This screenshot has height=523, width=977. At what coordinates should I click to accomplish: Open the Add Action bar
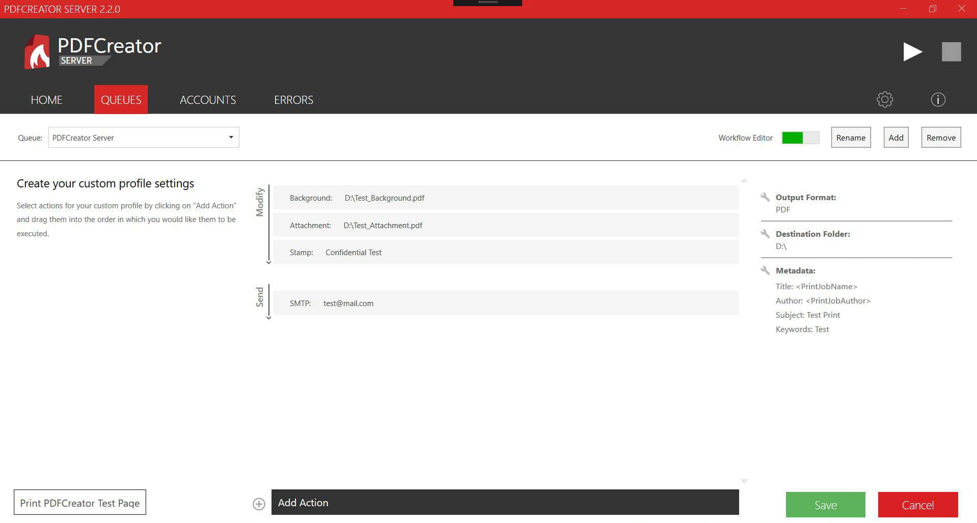(505, 503)
